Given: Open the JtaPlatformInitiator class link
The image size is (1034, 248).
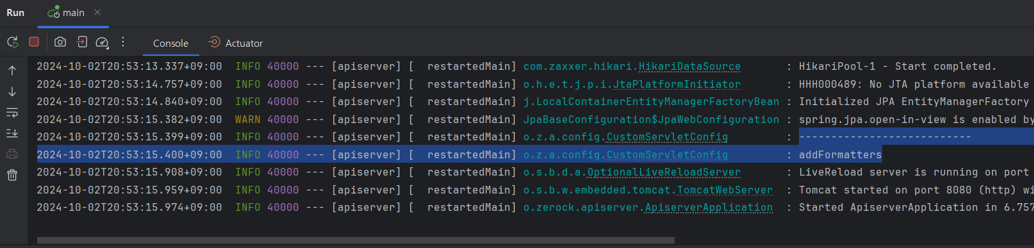Looking at the screenshot, I should pos(677,84).
